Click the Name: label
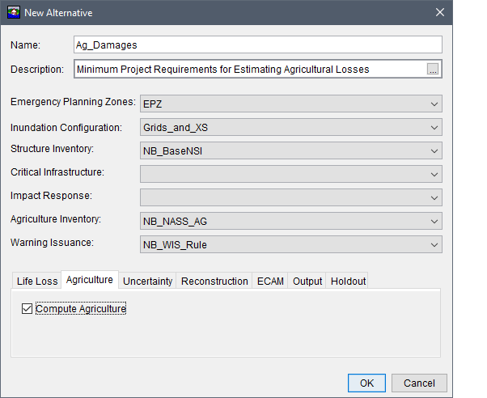This screenshot has width=487, height=398. pos(25,45)
